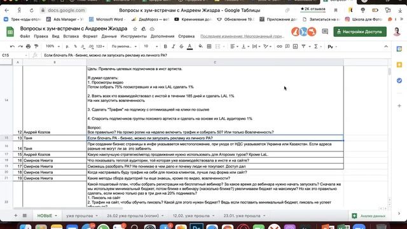Switch to the уже прошла sheet tab
Viewport: 407px width, 229px height.
[79, 216]
